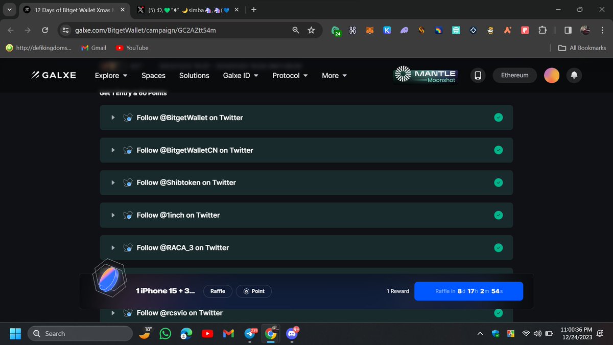Click the green checkmark for Follow @BitgetWallet

pos(498,117)
